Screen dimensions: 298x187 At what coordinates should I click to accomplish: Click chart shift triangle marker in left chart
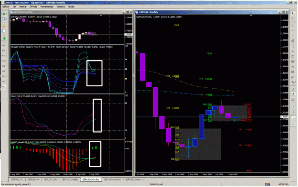tap(101, 16)
